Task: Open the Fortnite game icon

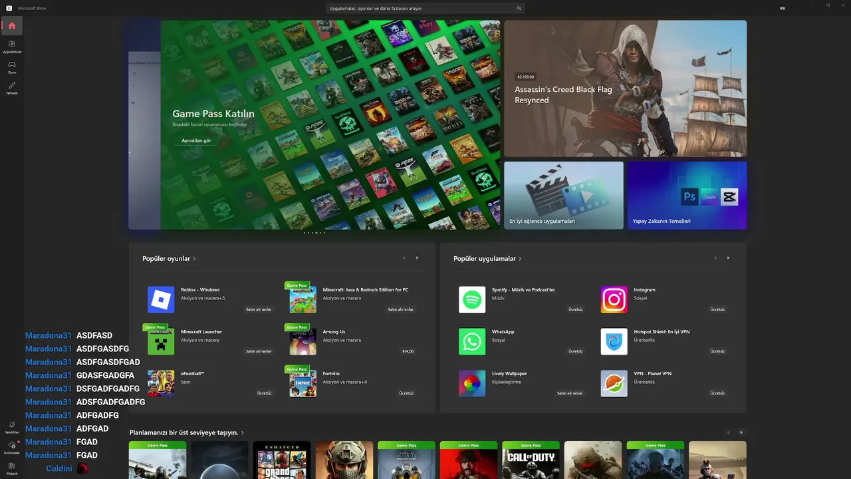Action: [x=303, y=383]
